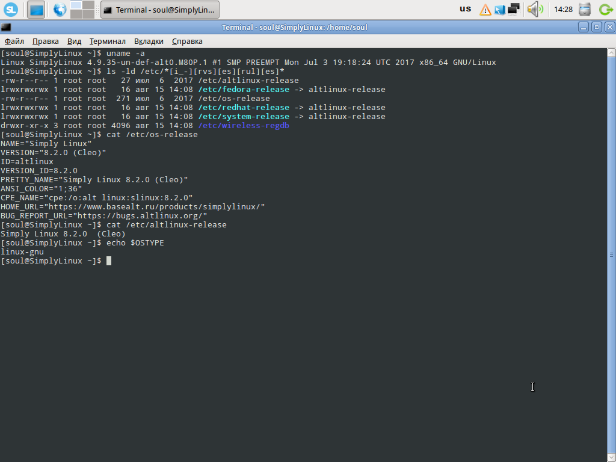Open the Simply Linux SL start menu
Viewport: 616px width, 462px height.
point(11,10)
